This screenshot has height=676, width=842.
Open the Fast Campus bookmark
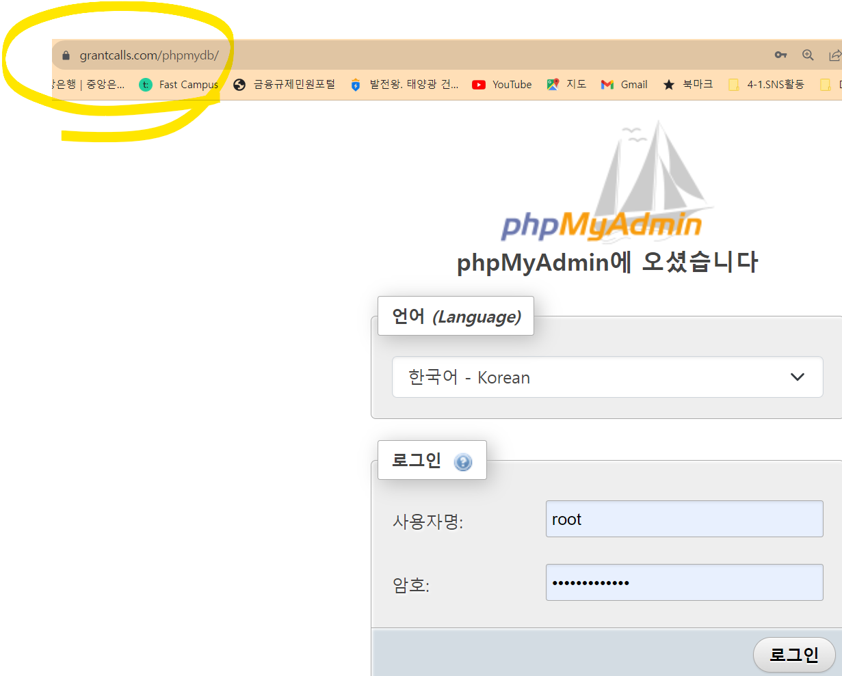(x=179, y=85)
